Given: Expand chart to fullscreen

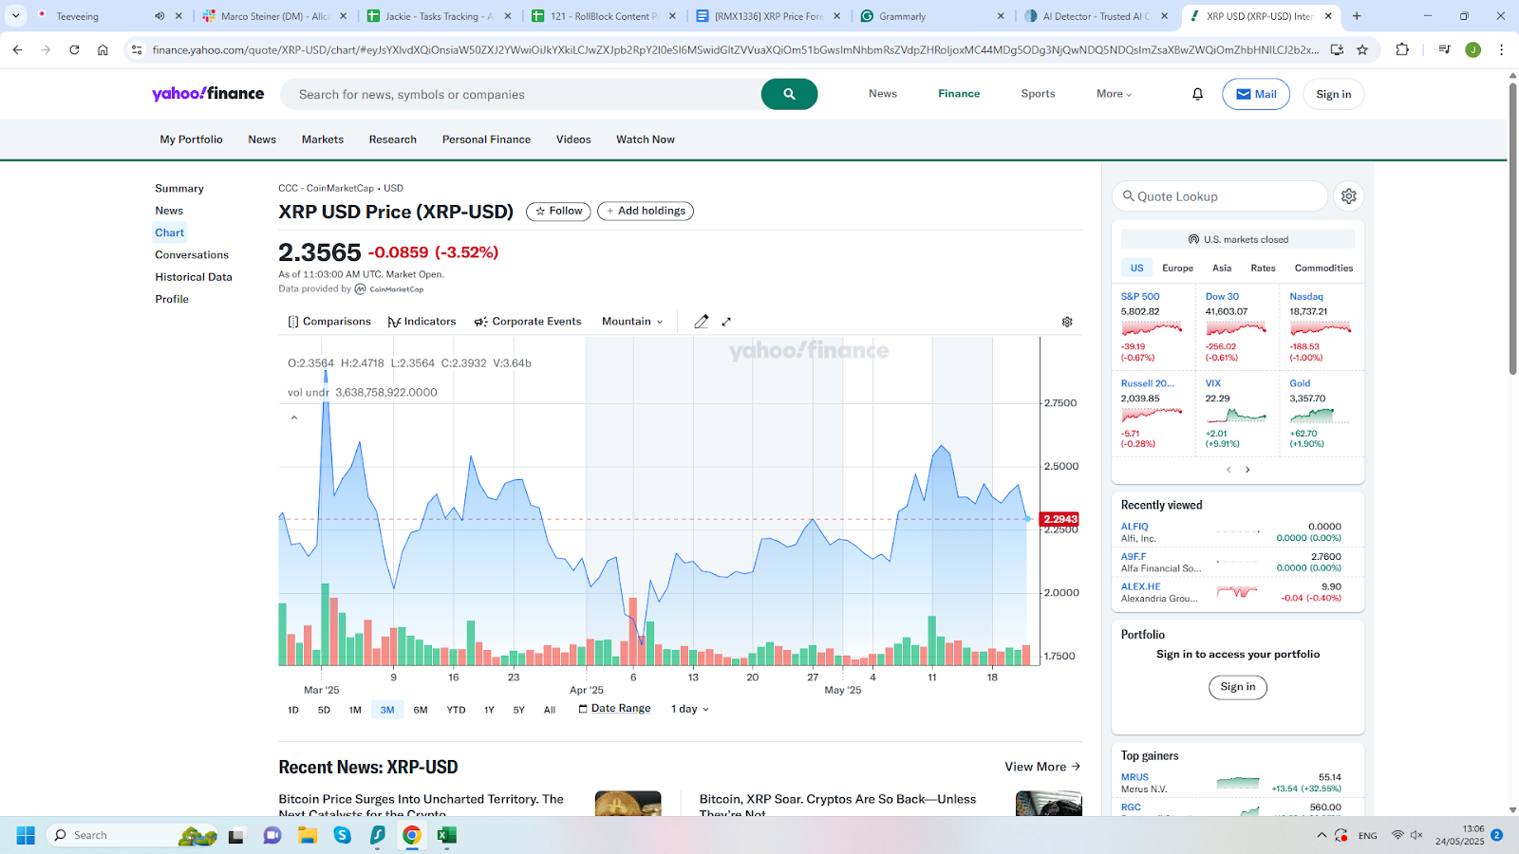Looking at the screenshot, I should click(x=726, y=322).
